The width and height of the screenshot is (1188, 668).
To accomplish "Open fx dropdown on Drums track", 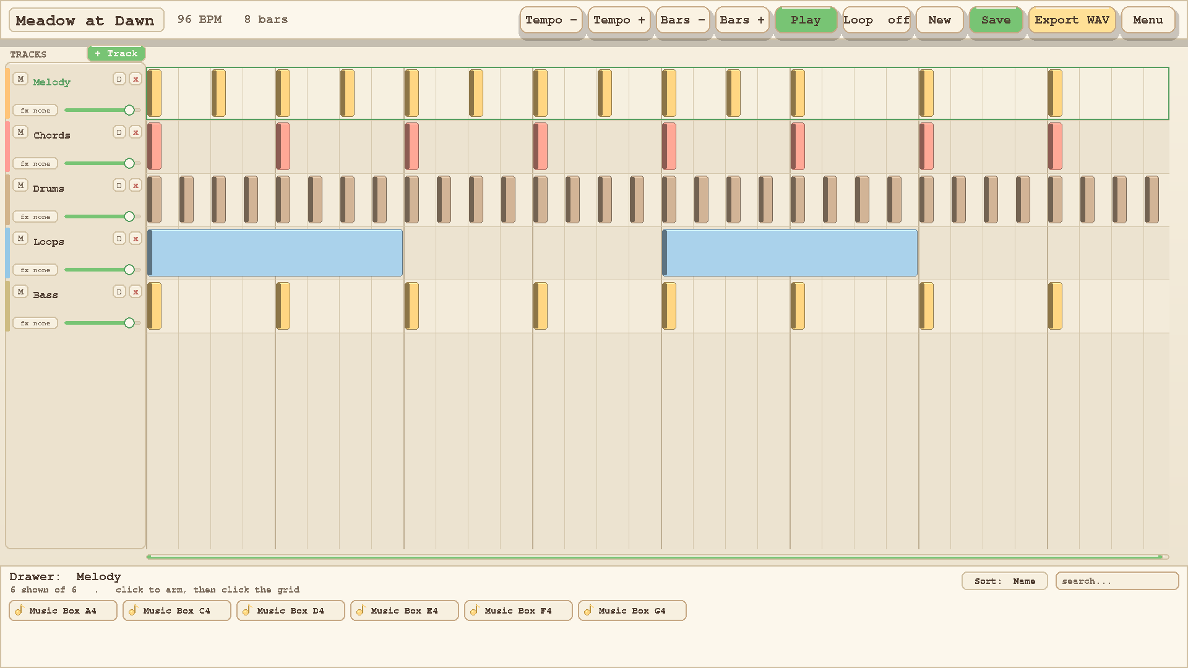I will click(x=35, y=217).
